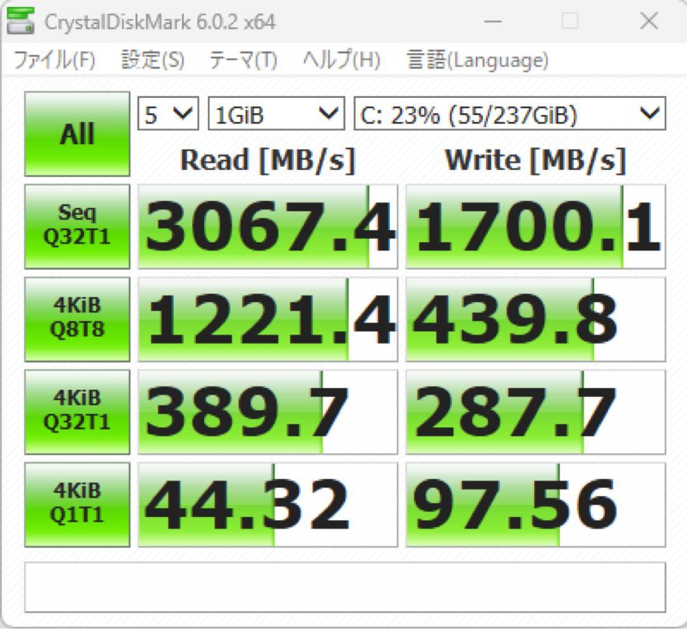Open the test size dropdown showing 1GiB
Screen dimensions: 687x629
[x=275, y=114]
